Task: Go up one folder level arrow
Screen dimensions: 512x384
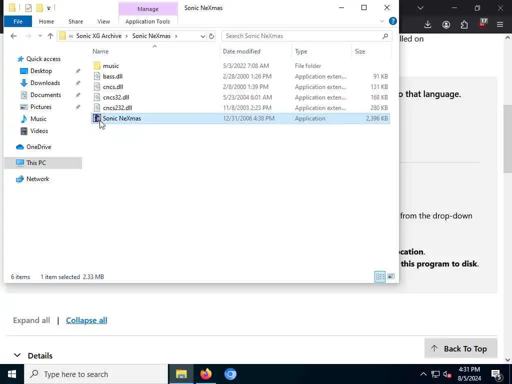Action: pyautogui.click(x=50, y=36)
